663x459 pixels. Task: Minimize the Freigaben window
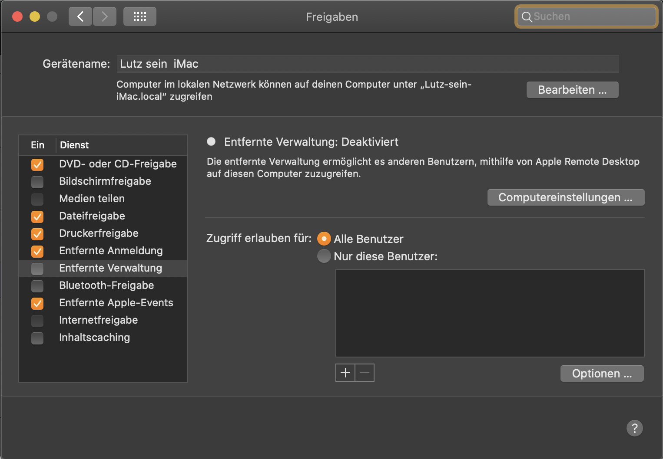[x=35, y=16]
